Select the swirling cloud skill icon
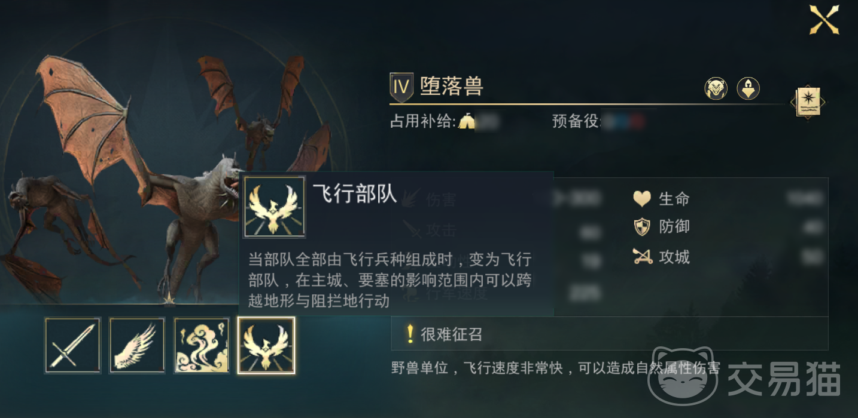The height and width of the screenshot is (418, 858). point(202,345)
